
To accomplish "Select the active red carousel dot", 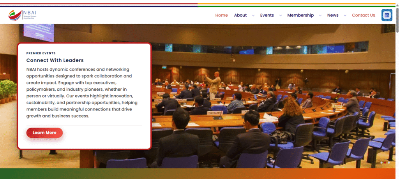I will 385,162.
